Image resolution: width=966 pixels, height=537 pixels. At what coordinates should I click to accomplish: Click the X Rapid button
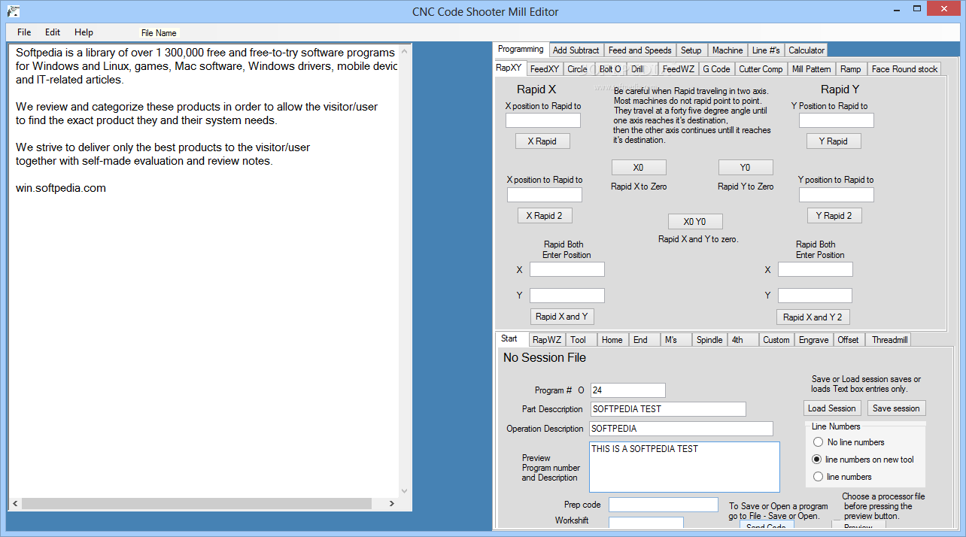pyautogui.click(x=542, y=141)
